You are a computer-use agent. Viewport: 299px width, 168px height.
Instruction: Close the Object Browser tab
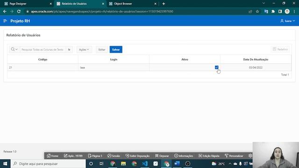coord(155,4)
